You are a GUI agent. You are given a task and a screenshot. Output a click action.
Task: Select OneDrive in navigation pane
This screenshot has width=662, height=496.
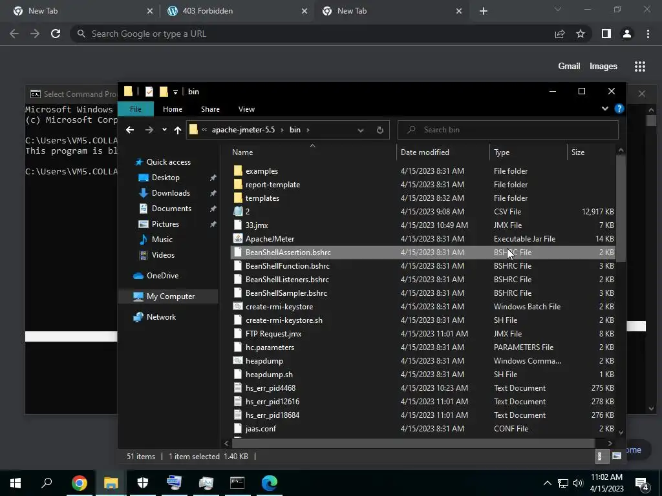coord(162,276)
